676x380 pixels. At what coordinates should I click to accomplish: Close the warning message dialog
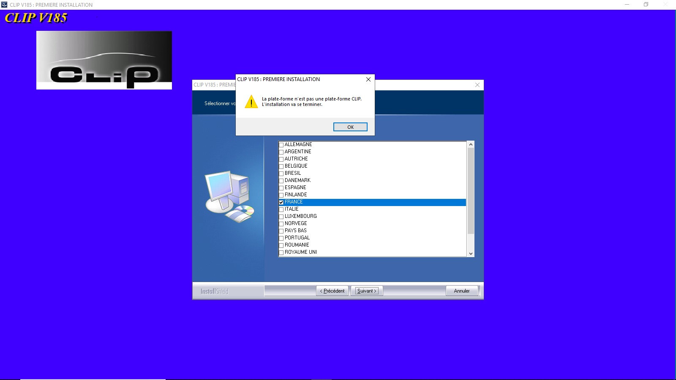pos(368,79)
